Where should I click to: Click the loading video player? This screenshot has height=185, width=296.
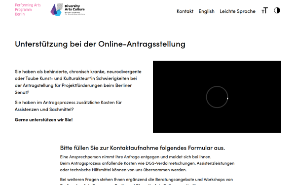click(217, 97)
